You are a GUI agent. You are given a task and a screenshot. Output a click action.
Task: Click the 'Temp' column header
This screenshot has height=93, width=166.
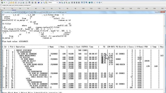point(155,47)
